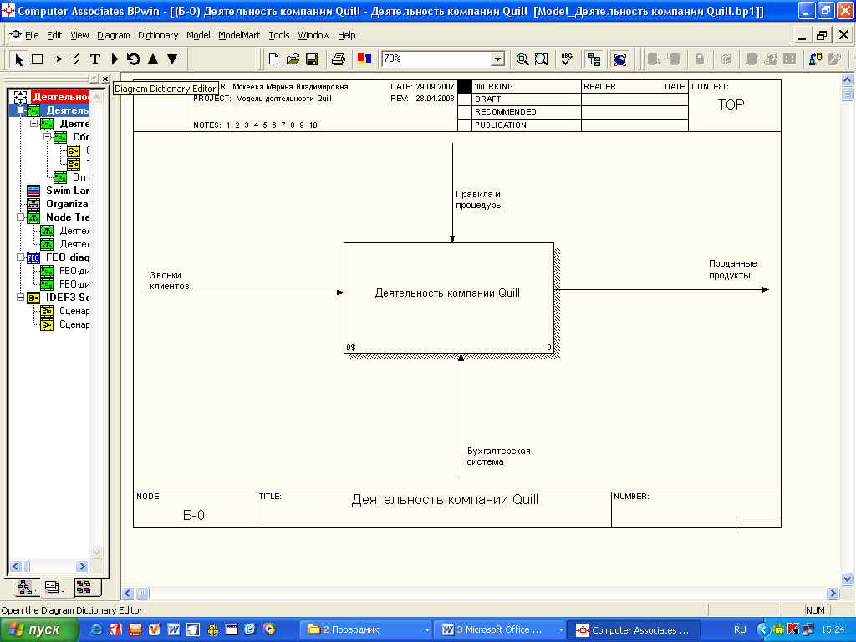Select the Precedence Arrow tool
Image resolution: width=856 pixels, height=642 pixels.
[x=57, y=59]
